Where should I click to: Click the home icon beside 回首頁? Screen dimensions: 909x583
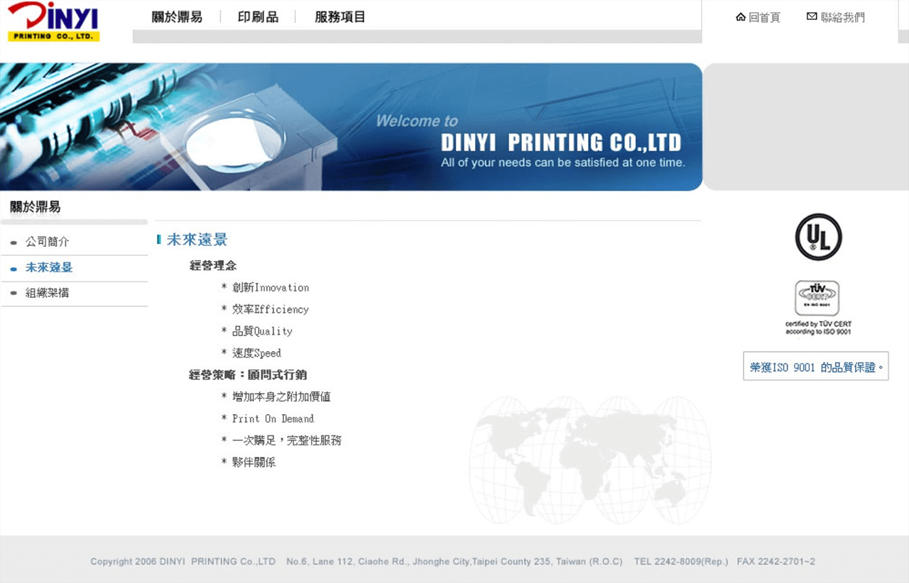tap(741, 17)
